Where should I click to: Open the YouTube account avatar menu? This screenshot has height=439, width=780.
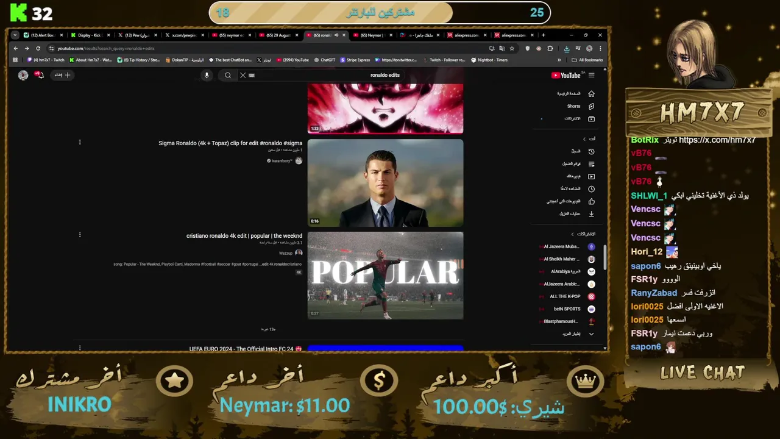tap(23, 75)
